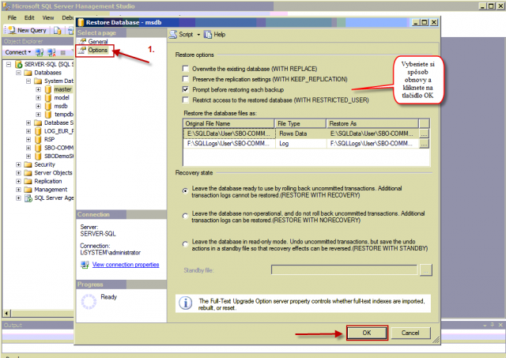Select RESTORE WITH NORECOVERY radio button

point(185,216)
